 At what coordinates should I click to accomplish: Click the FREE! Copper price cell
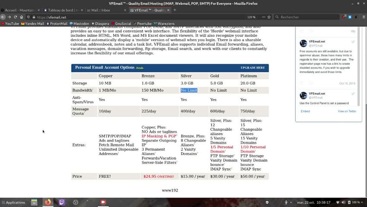pyautogui.click(x=104, y=176)
